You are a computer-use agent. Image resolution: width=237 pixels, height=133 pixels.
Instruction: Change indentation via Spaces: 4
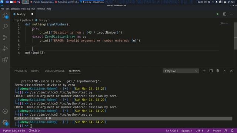click(x=187, y=130)
